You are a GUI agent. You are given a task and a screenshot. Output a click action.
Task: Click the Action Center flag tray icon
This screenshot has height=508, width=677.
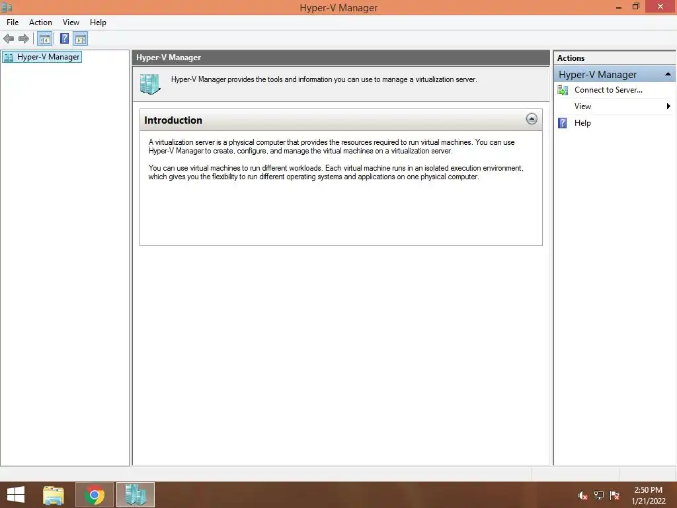(x=615, y=495)
